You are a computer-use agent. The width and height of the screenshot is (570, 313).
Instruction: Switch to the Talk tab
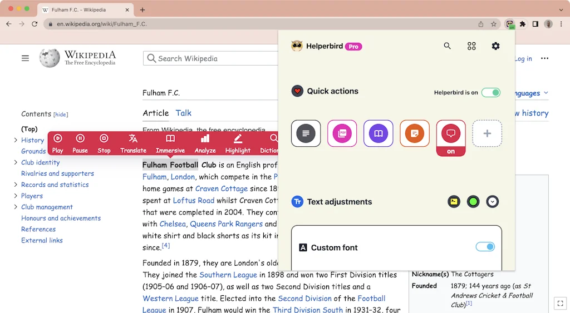point(183,113)
